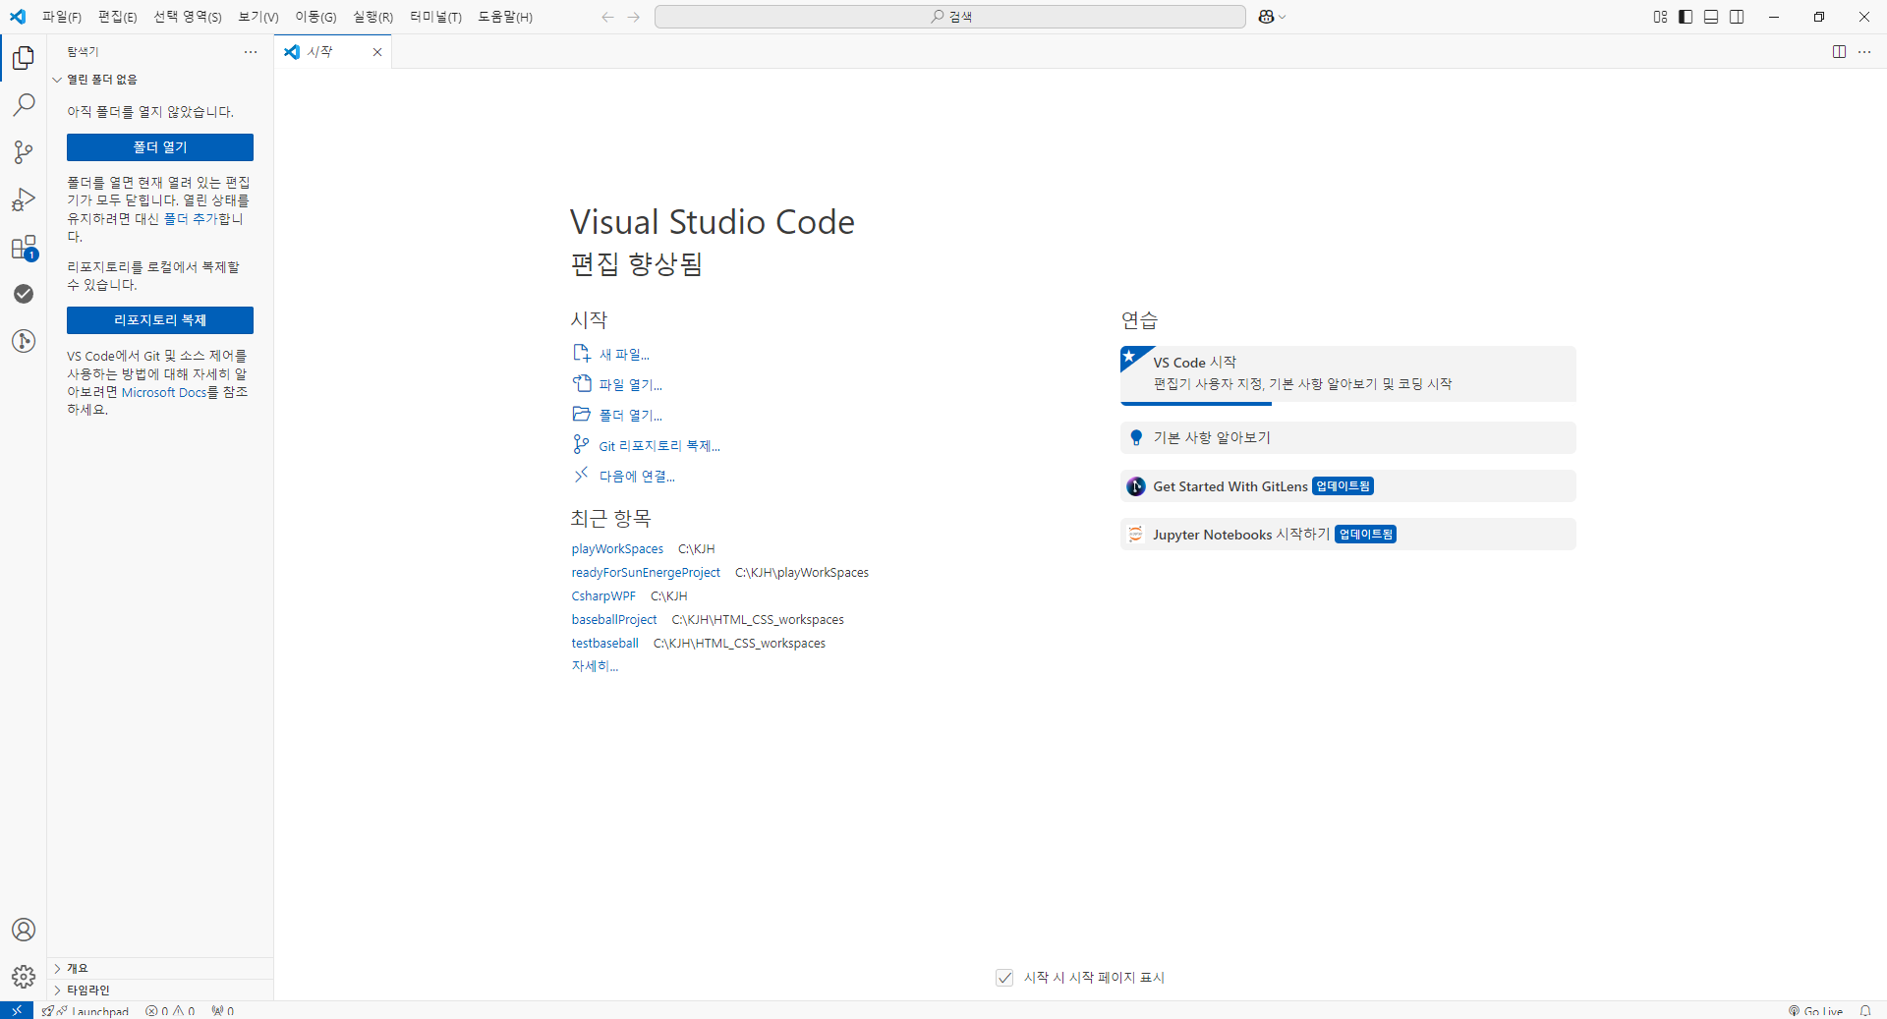This screenshot has width=1887, height=1019.
Task: Toggle the secondary side bar visibility
Action: pos(1737,17)
